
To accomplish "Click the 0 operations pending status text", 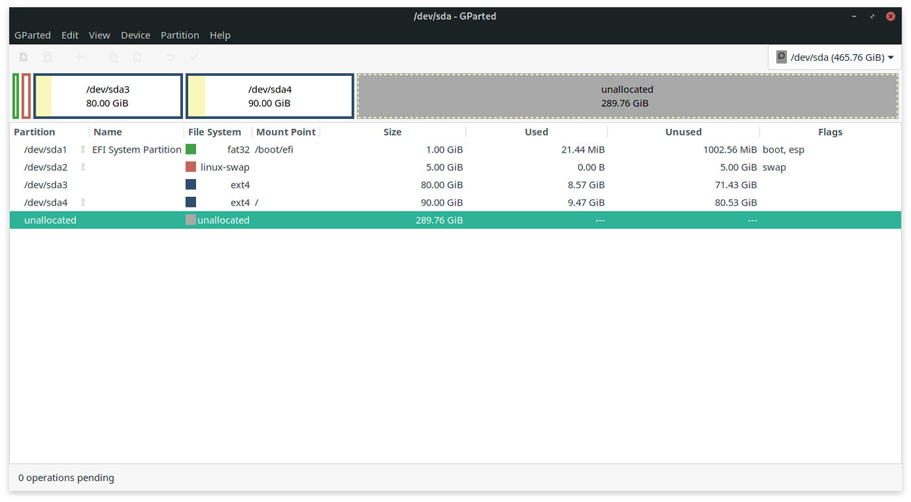I will point(66,478).
